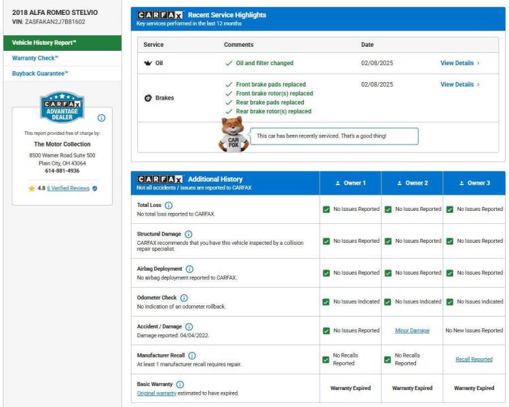The height and width of the screenshot is (407, 509).
Task: Show info for Basic Warranty
Action: pyautogui.click(x=181, y=385)
